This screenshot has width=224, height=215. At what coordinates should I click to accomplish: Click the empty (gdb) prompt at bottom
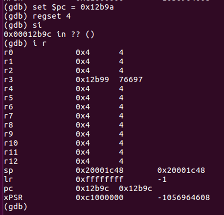[15, 207]
